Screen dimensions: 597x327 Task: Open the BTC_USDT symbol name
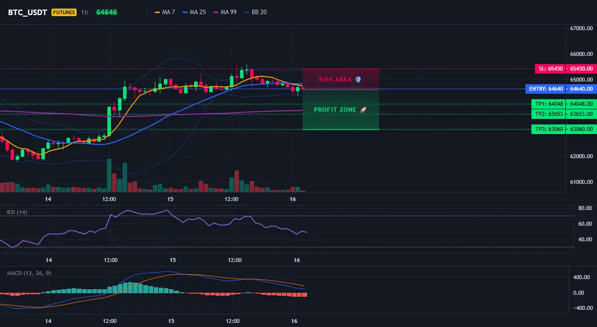27,12
